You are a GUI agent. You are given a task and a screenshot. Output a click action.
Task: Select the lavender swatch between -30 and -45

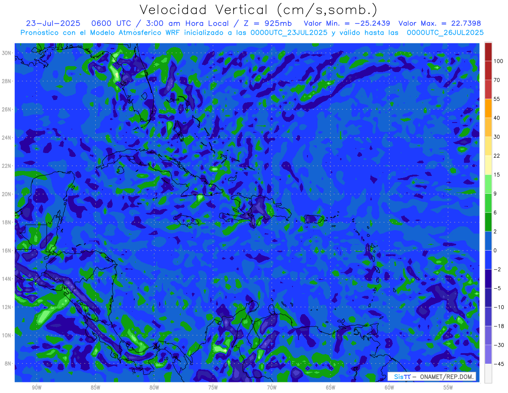point(488,354)
